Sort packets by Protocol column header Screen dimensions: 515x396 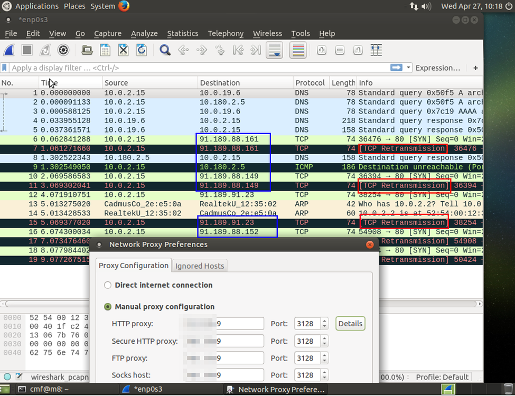pos(311,83)
